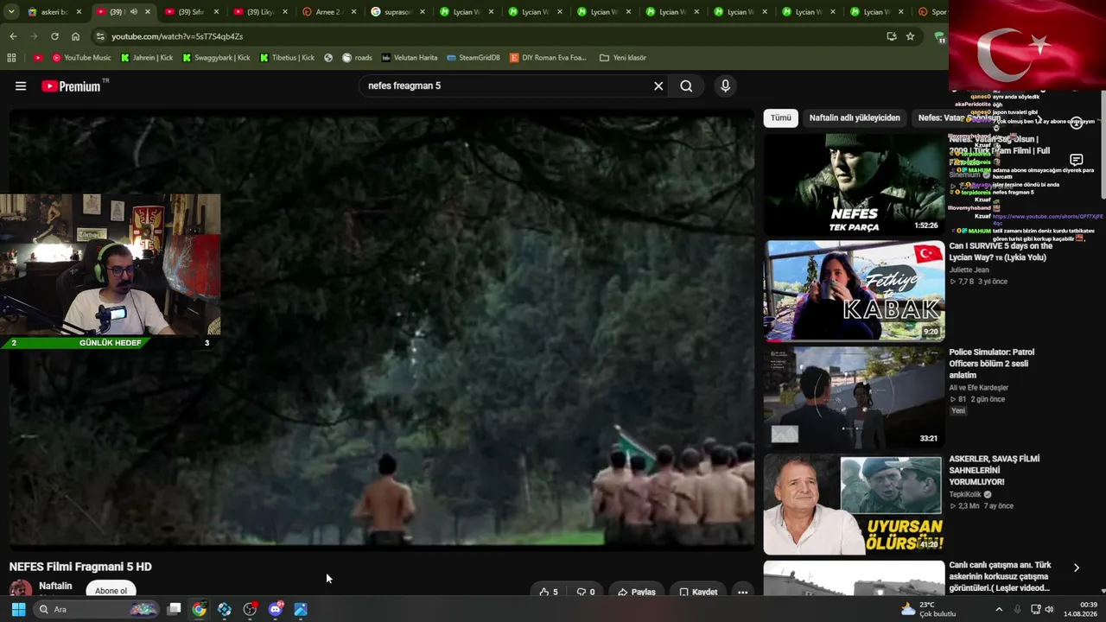The image size is (1106, 622).
Task: Open Discord from the taskbar
Action: click(x=276, y=609)
